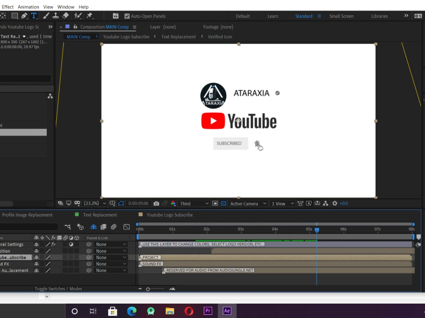
Task: Open the workspace overflow chevrons
Action: point(406,16)
